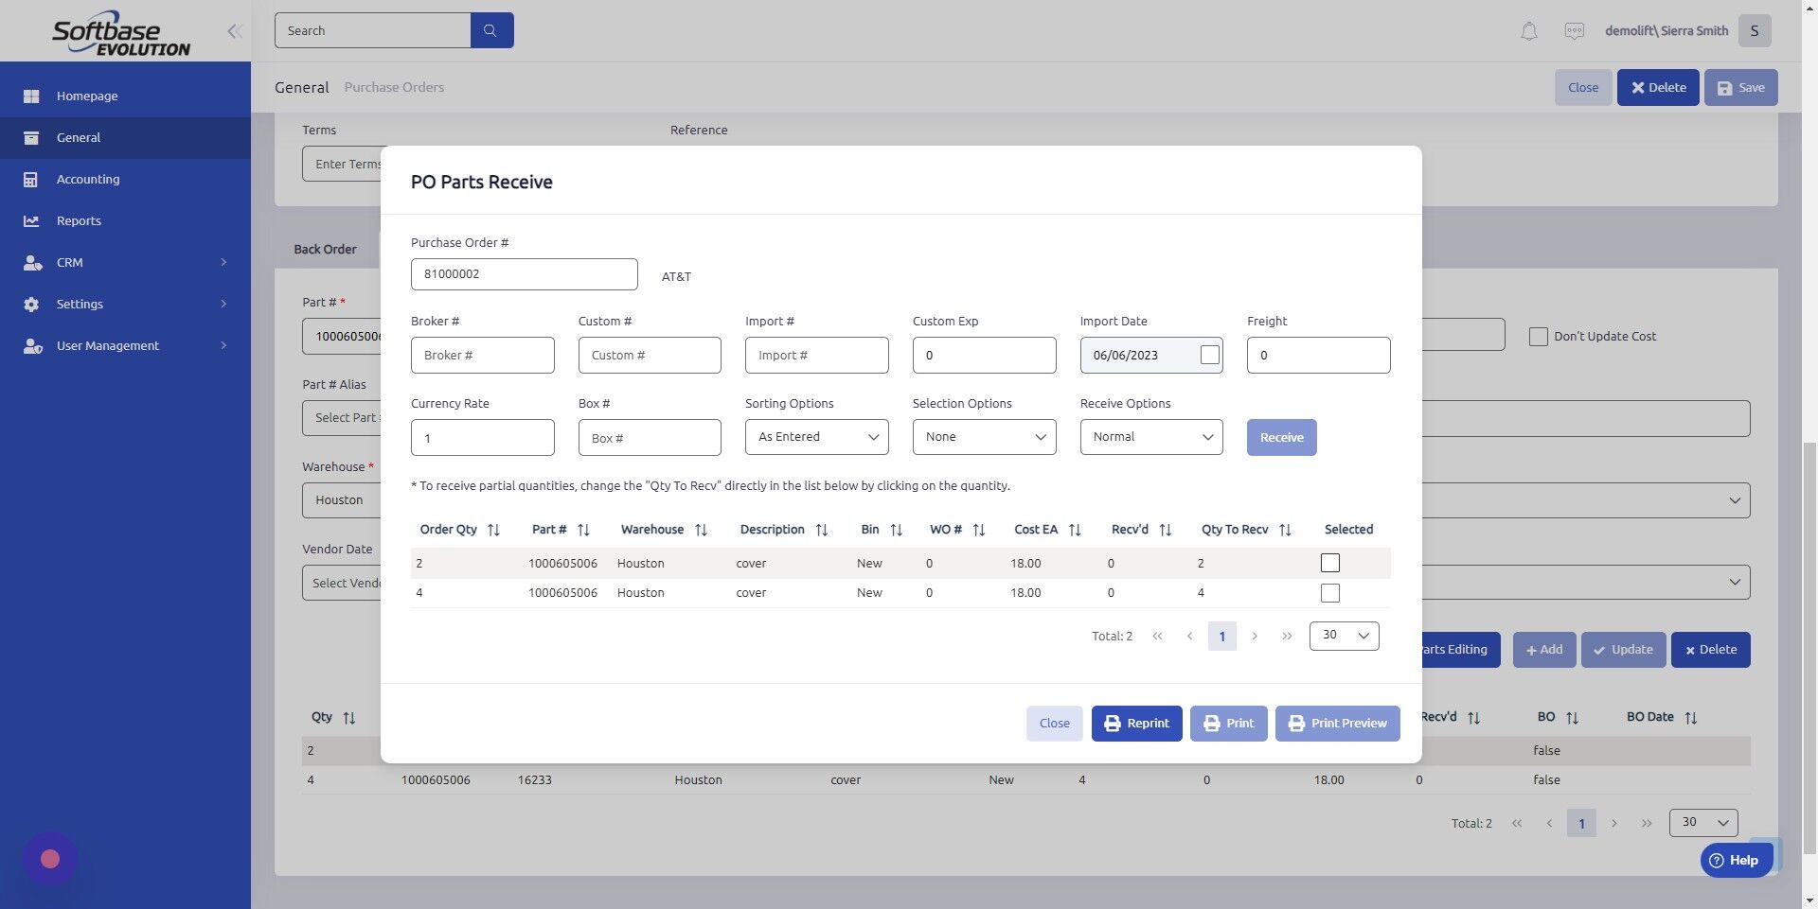Open the Reports section
1818x909 pixels.
point(78,220)
